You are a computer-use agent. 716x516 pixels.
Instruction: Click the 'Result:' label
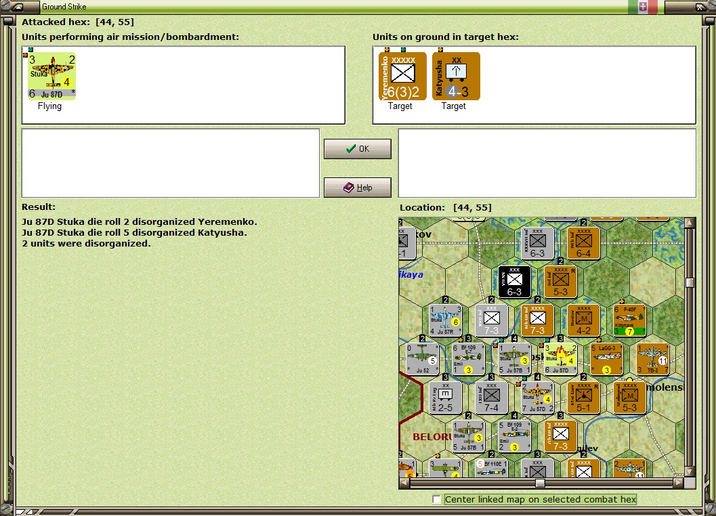[39, 207]
